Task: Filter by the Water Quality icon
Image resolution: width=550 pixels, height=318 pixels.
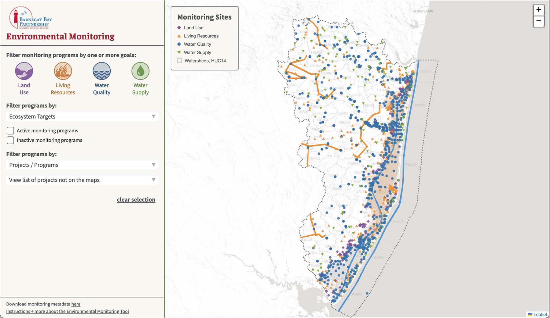Action: pos(101,71)
